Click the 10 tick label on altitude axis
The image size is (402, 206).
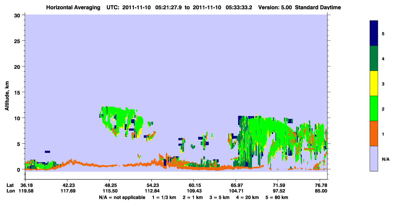tap(18, 118)
